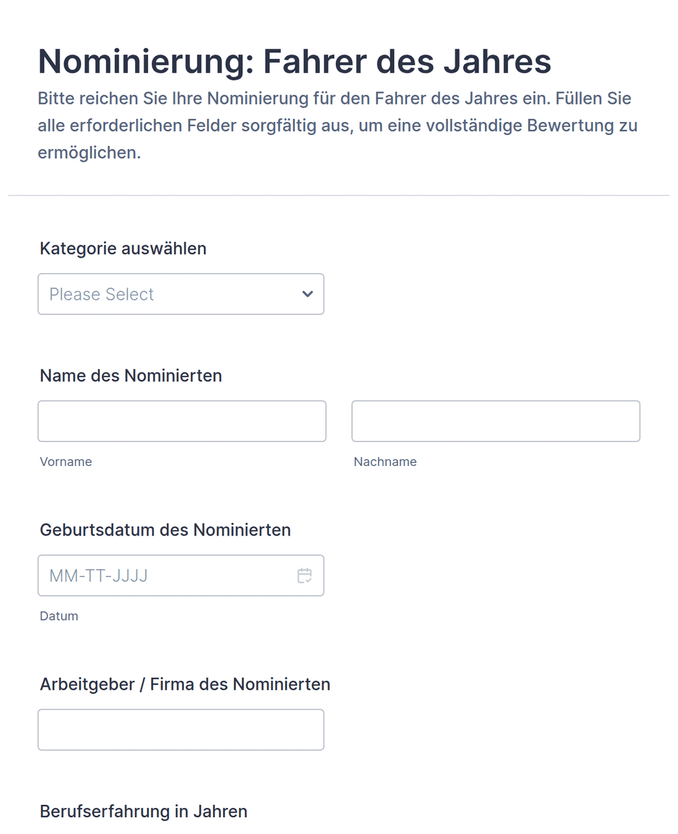678x834 pixels.
Task: Click the Geburtsdatum des Nominierten label
Action: point(165,530)
